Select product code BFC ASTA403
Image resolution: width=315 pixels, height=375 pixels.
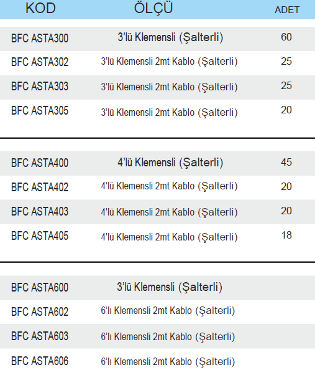(x=40, y=212)
